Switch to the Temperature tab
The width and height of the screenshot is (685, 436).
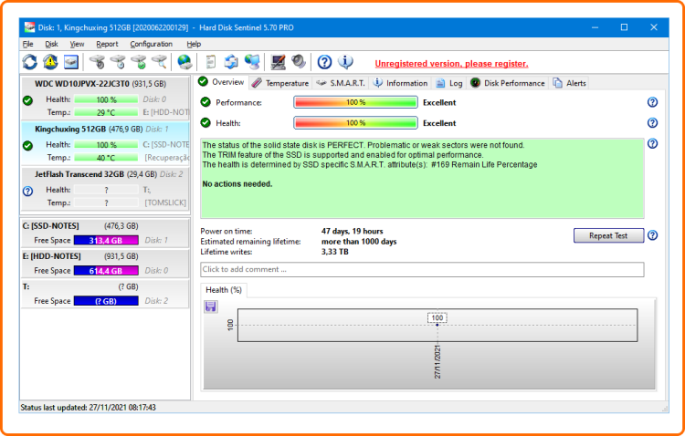[280, 83]
